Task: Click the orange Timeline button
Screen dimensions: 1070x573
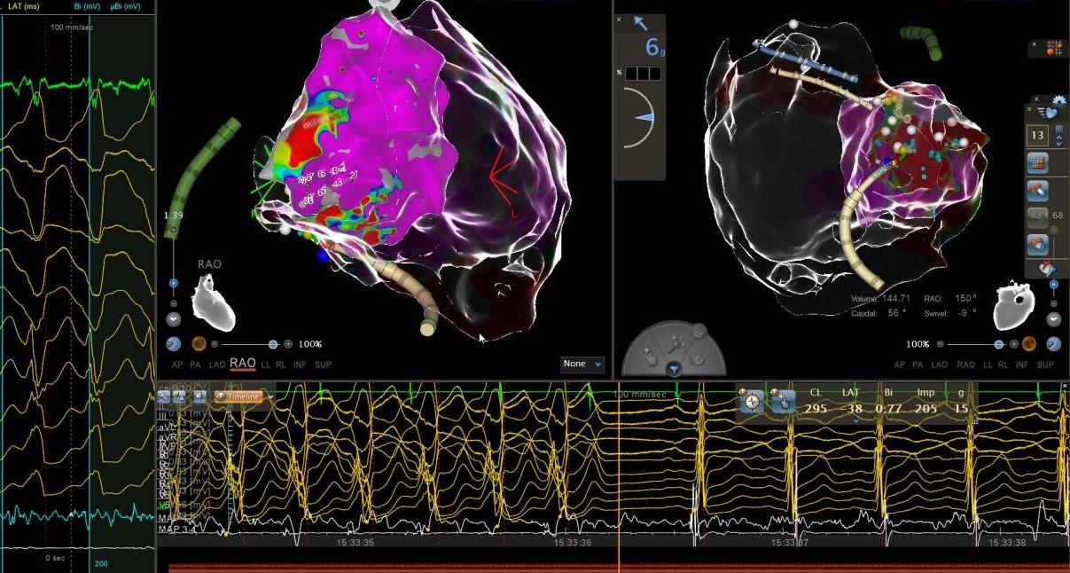Action: (x=242, y=397)
